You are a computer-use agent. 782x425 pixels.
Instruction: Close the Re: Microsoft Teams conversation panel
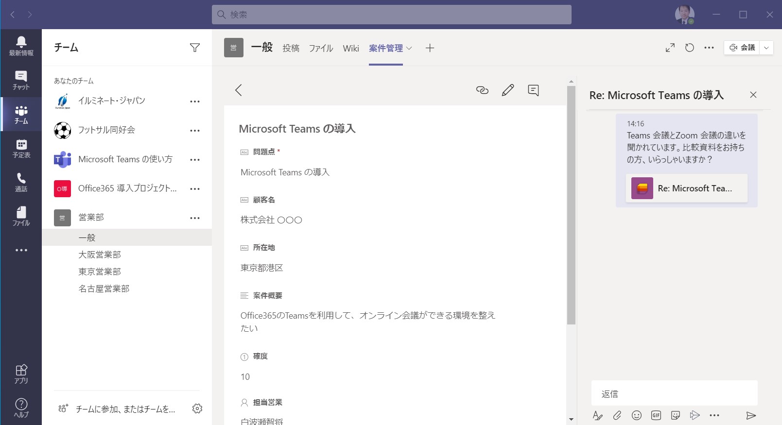(x=753, y=95)
